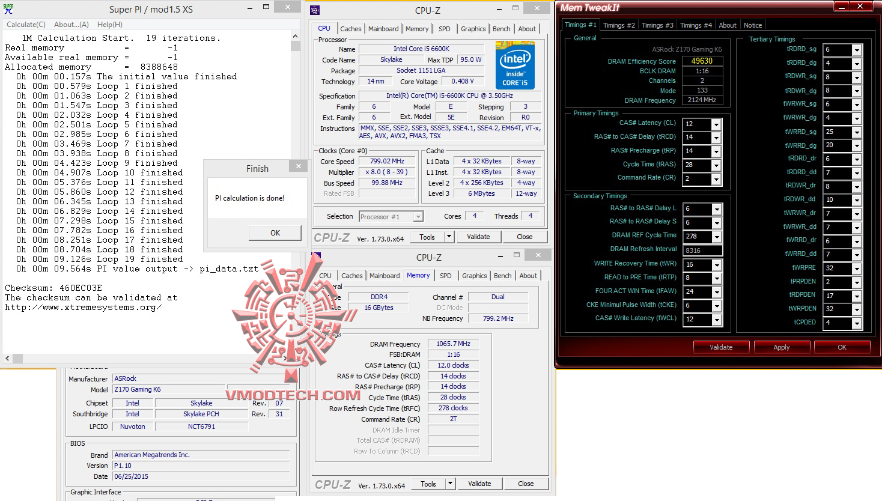882x501 pixels.
Task: Close the Mem TweakIt window
Action: 860,6
